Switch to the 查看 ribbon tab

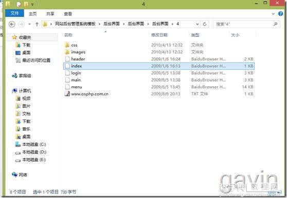pyautogui.click(x=68, y=14)
